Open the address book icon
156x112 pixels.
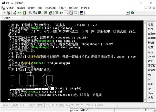pyautogui.click(x=9, y=13)
